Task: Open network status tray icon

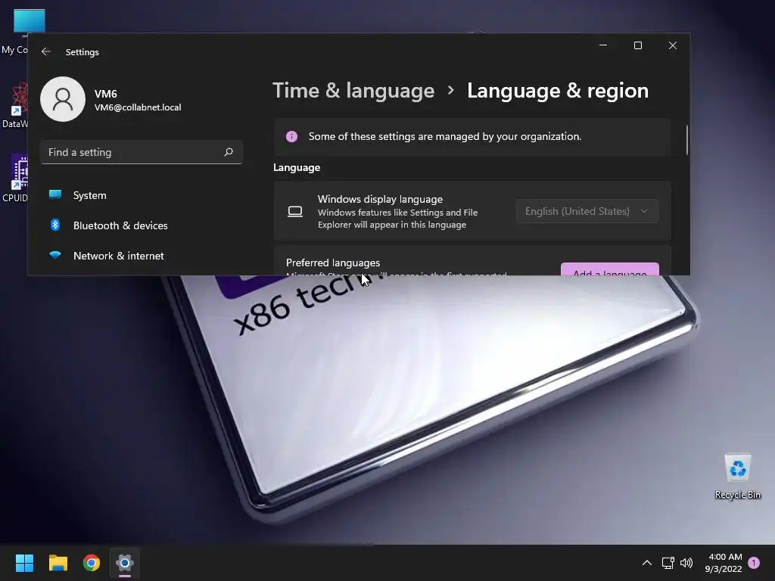Action: [x=668, y=563]
